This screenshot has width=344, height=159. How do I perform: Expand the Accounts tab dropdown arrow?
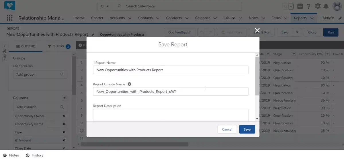click(x=130, y=18)
